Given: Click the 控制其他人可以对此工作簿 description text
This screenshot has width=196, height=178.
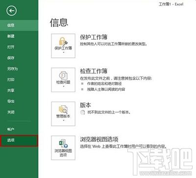Looking at the screenshot, I should [x=113, y=44].
